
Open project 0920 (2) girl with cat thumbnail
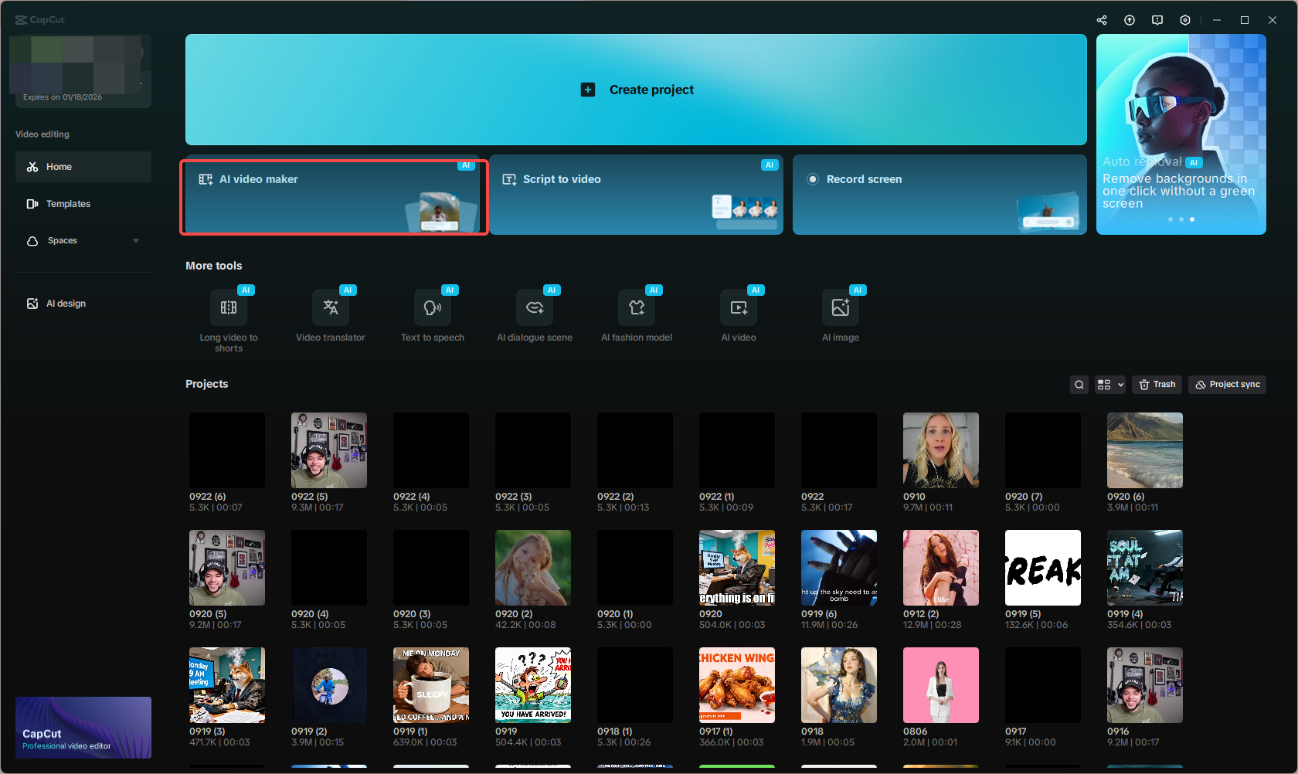tap(533, 568)
